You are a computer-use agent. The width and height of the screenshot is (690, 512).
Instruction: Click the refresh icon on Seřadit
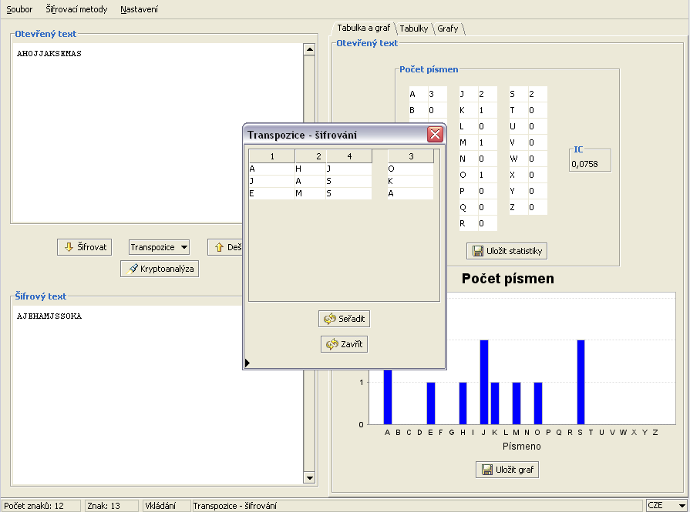coord(330,319)
